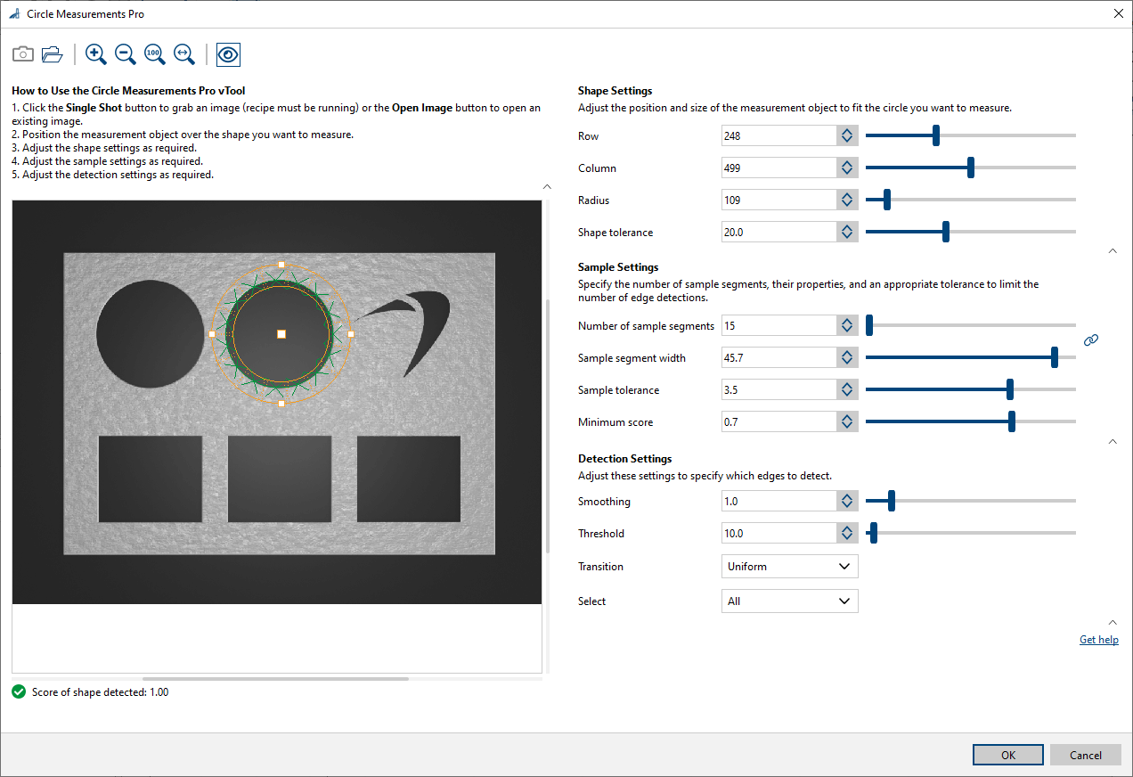Click the Minimum score spinner arrows

[847, 422]
